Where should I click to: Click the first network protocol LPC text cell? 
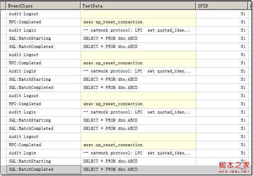tap(137, 30)
